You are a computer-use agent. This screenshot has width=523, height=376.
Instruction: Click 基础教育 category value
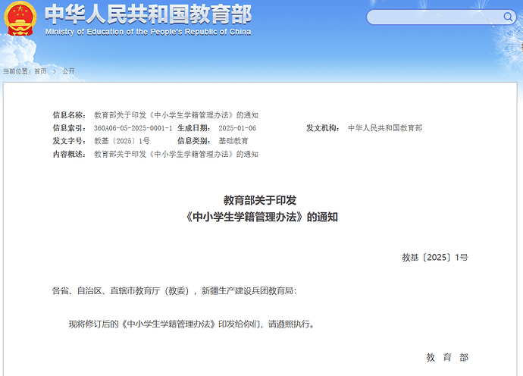233,141
